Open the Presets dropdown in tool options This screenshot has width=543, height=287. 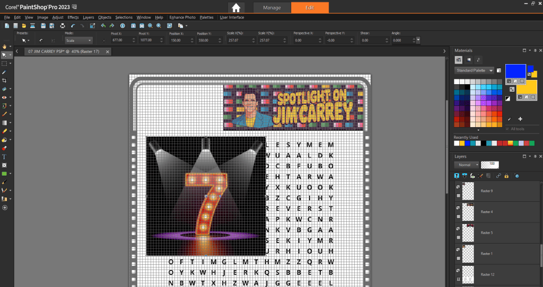(25, 40)
